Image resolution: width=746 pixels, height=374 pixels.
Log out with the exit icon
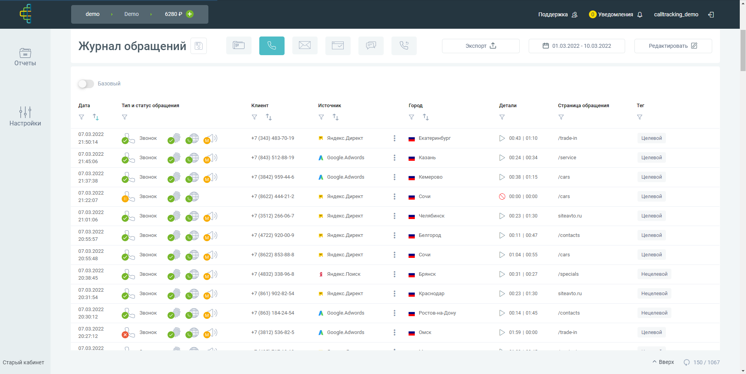click(711, 14)
